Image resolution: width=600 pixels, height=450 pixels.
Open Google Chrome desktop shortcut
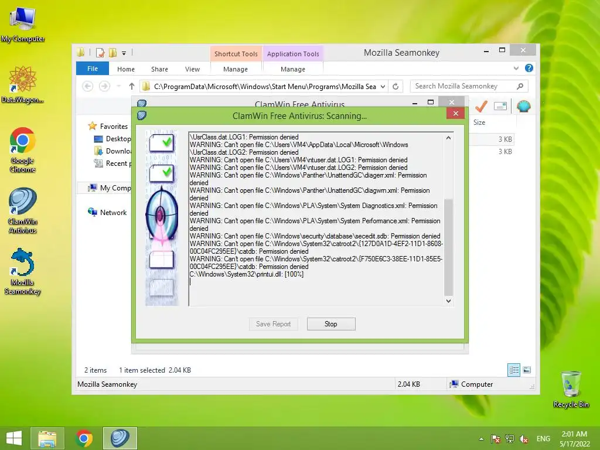coord(23,149)
